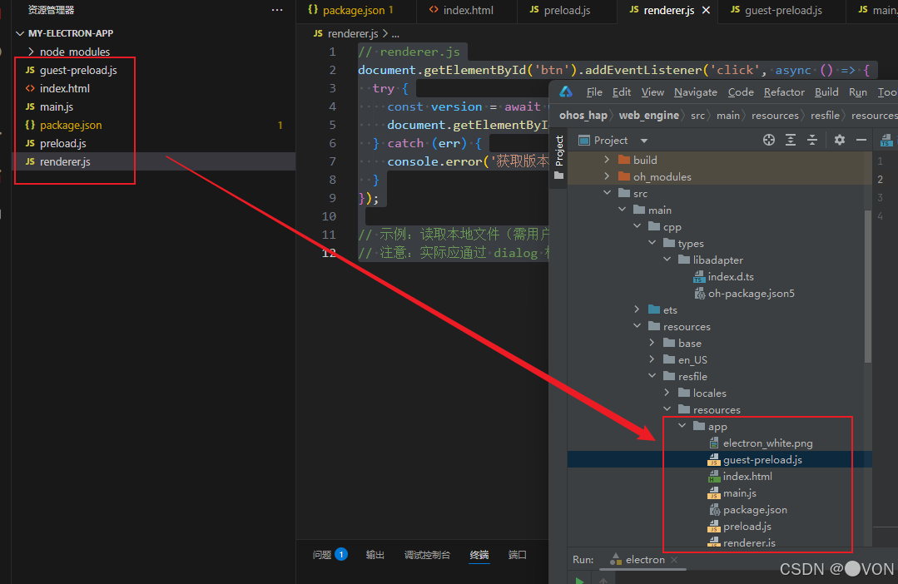Open the File menu in DevEco Studio
This screenshot has width=898, height=584.
(x=594, y=92)
